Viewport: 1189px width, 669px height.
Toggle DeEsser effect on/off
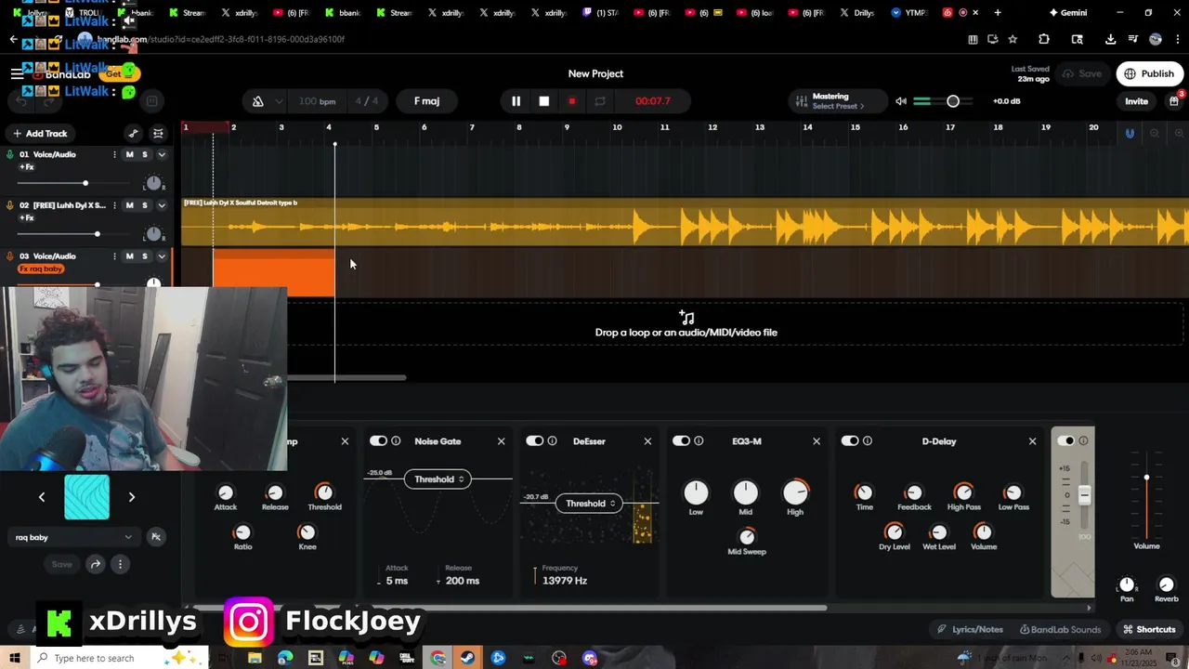[534, 441]
